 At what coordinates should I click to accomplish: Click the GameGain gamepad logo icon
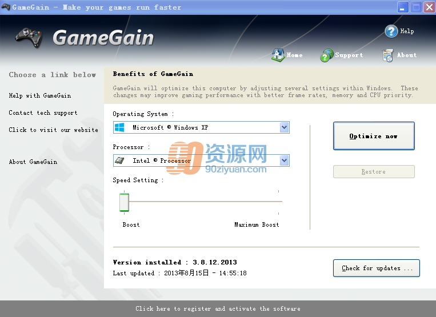(x=29, y=38)
